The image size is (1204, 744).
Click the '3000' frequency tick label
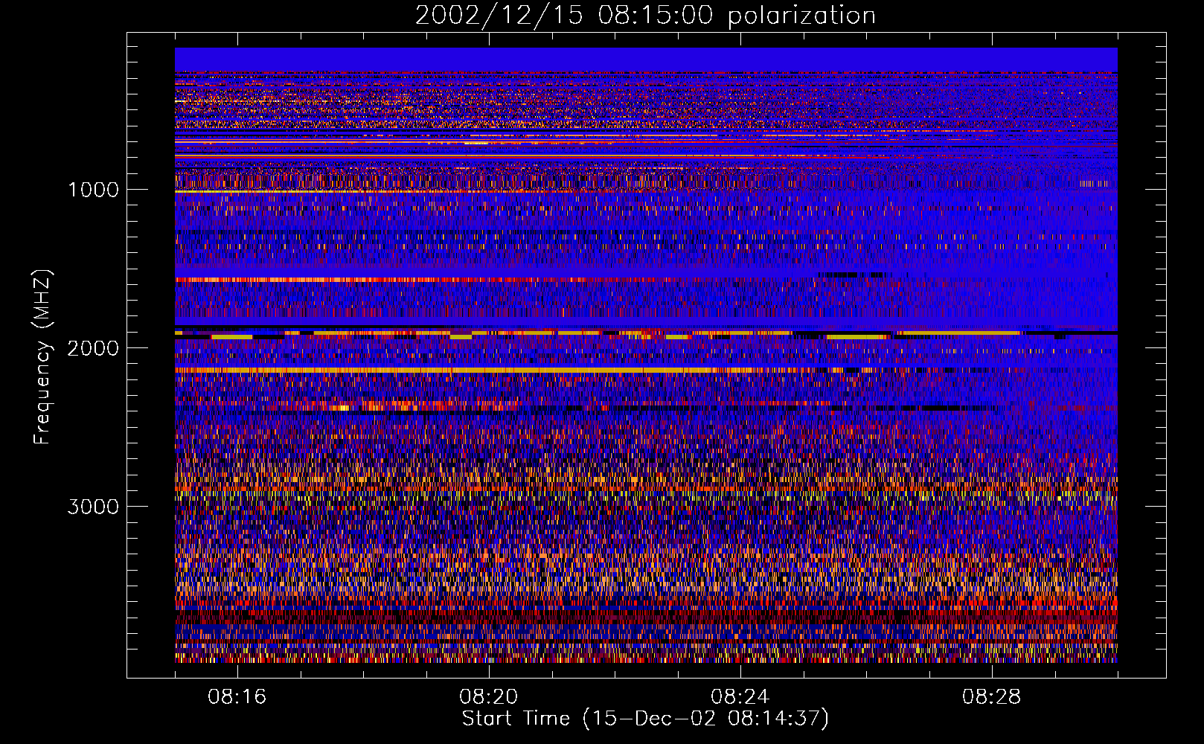[x=93, y=507]
